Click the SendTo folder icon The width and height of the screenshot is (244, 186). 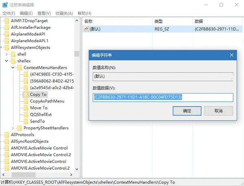click(26, 121)
